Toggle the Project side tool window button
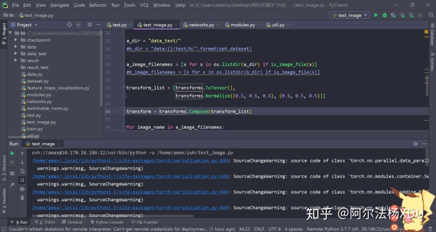436x232 pixels. point(4,34)
